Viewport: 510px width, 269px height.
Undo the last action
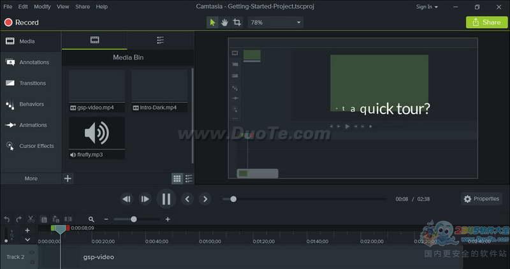pyautogui.click(x=7, y=219)
